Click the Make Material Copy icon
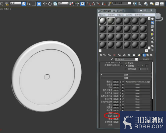 click(x=119, y=55)
